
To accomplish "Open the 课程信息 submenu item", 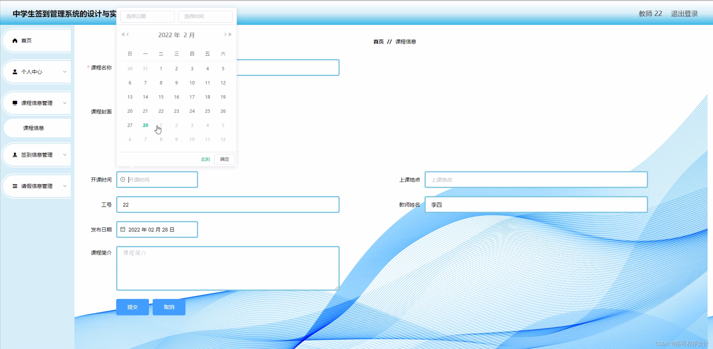I will [33, 128].
